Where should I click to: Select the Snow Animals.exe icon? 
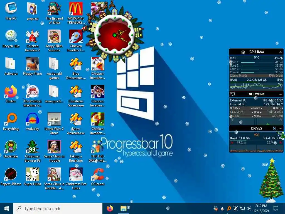[76, 123]
